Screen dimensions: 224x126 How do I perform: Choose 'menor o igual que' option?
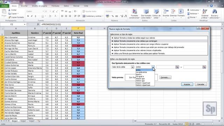tap(145, 85)
